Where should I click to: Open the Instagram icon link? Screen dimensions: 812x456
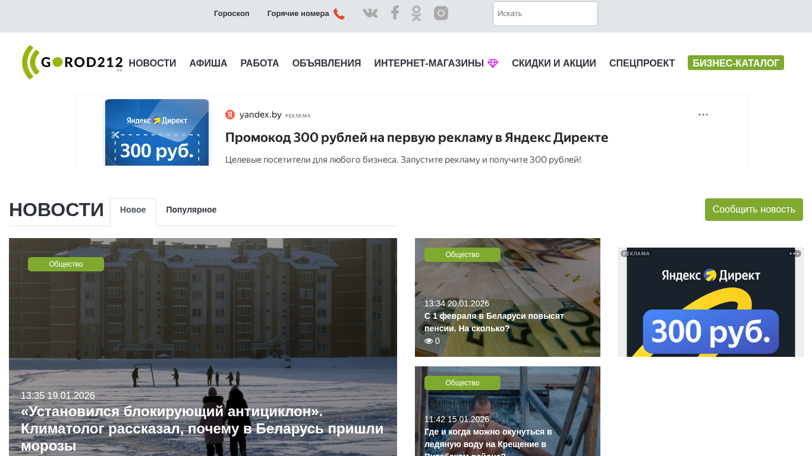tap(441, 13)
